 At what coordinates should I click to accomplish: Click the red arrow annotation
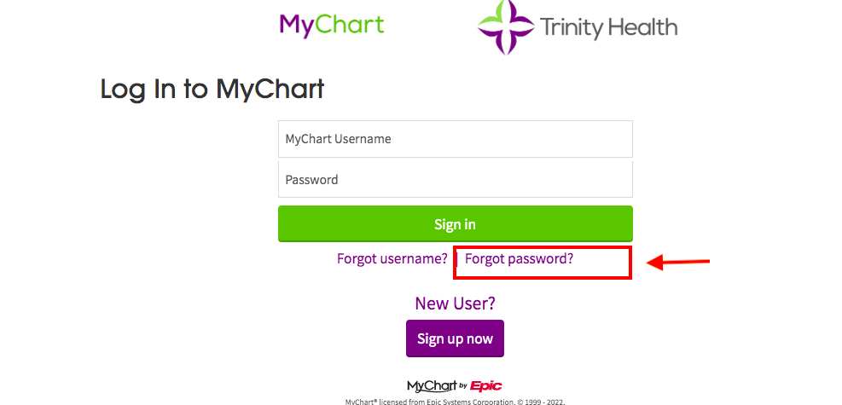tap(679, 263)
